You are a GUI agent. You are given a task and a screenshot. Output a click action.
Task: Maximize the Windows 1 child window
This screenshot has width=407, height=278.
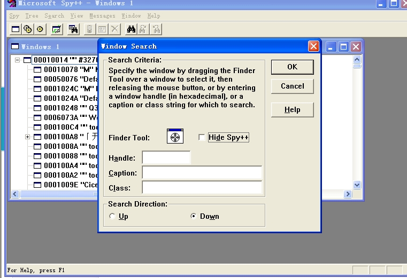343,47
